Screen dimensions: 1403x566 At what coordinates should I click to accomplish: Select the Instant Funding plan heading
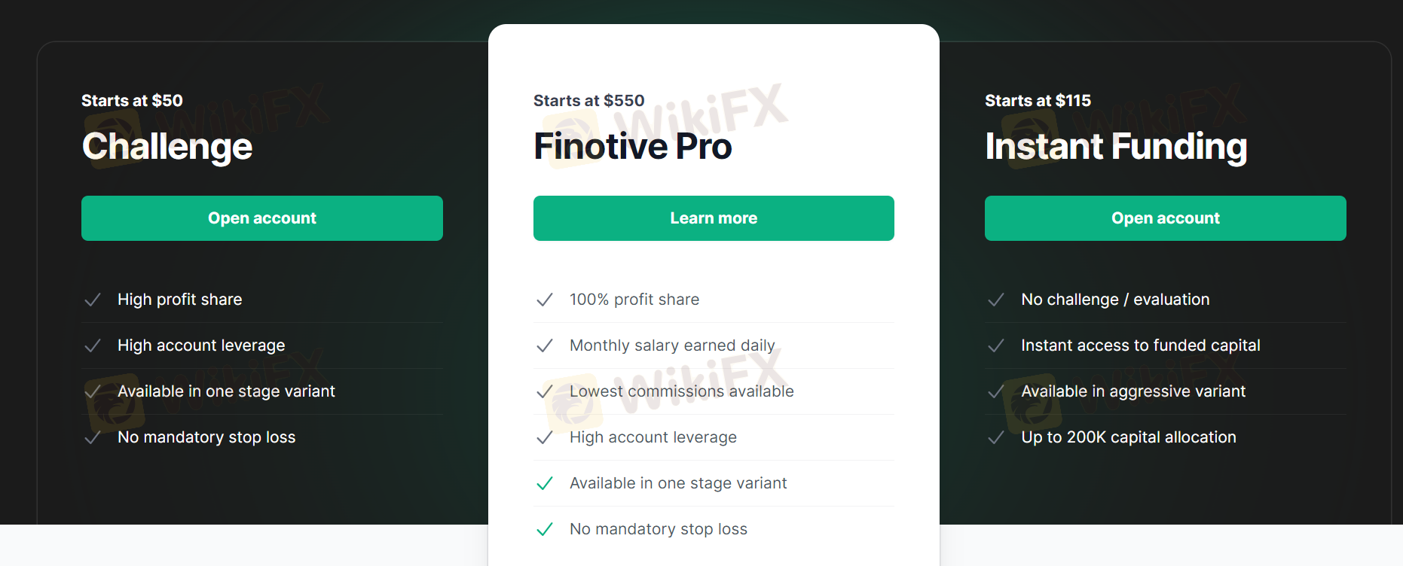pyautogui.click(x=1116, y=147)
